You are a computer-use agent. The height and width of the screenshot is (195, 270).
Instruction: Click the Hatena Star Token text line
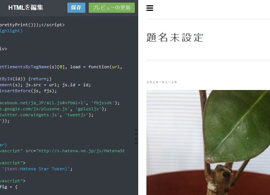[x=36, y=169]
